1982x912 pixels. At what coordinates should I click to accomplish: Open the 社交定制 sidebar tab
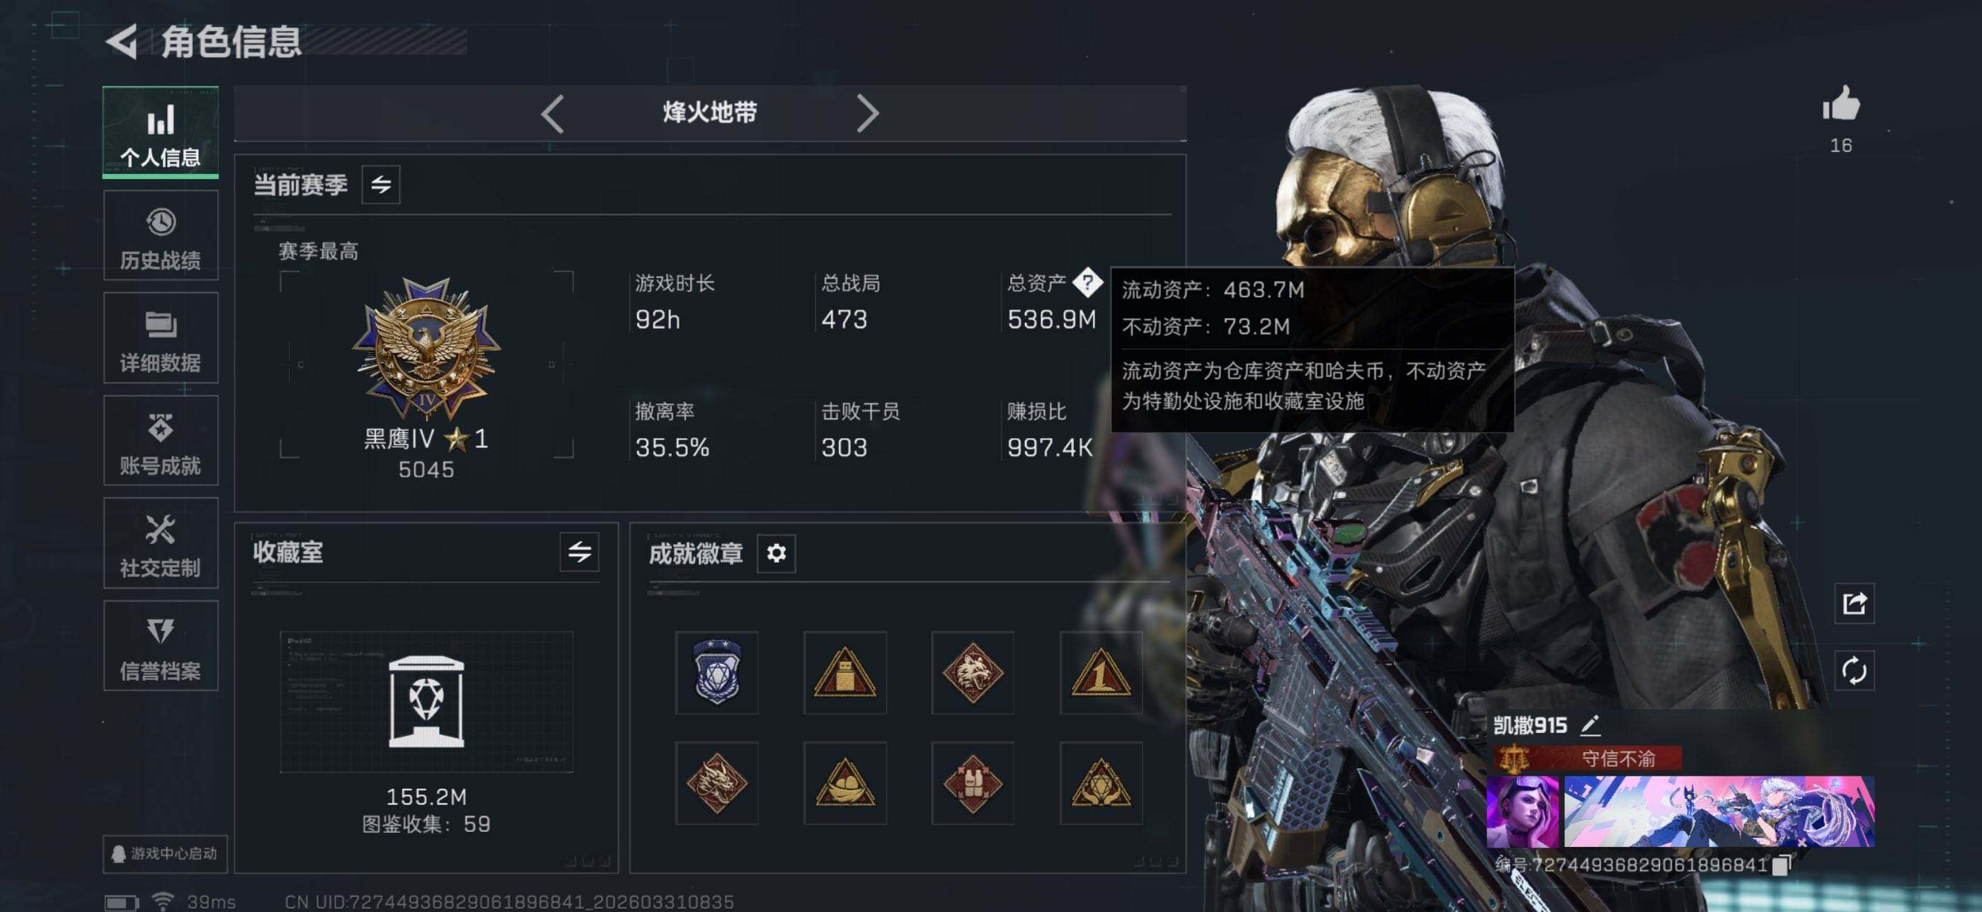[161, 543]
